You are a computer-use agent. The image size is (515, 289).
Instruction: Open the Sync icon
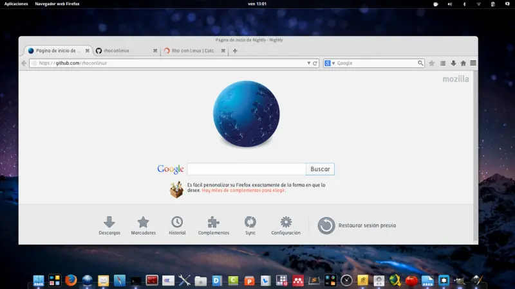click(250, 225)
